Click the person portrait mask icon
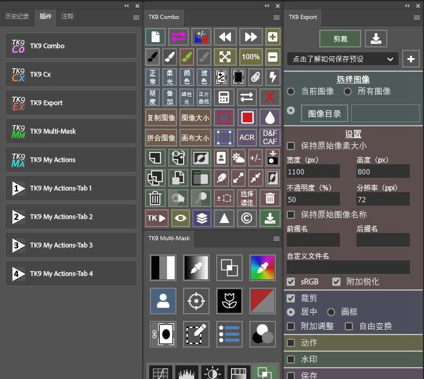 163,301
